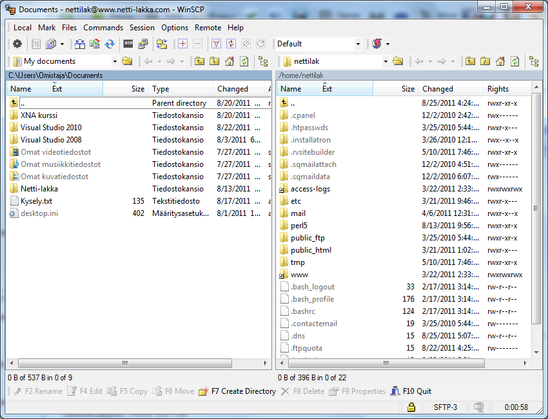The height and width of the screenshot is (419, 548).
Task: Select the XNA kurssi folder
Action: (39, 115)
